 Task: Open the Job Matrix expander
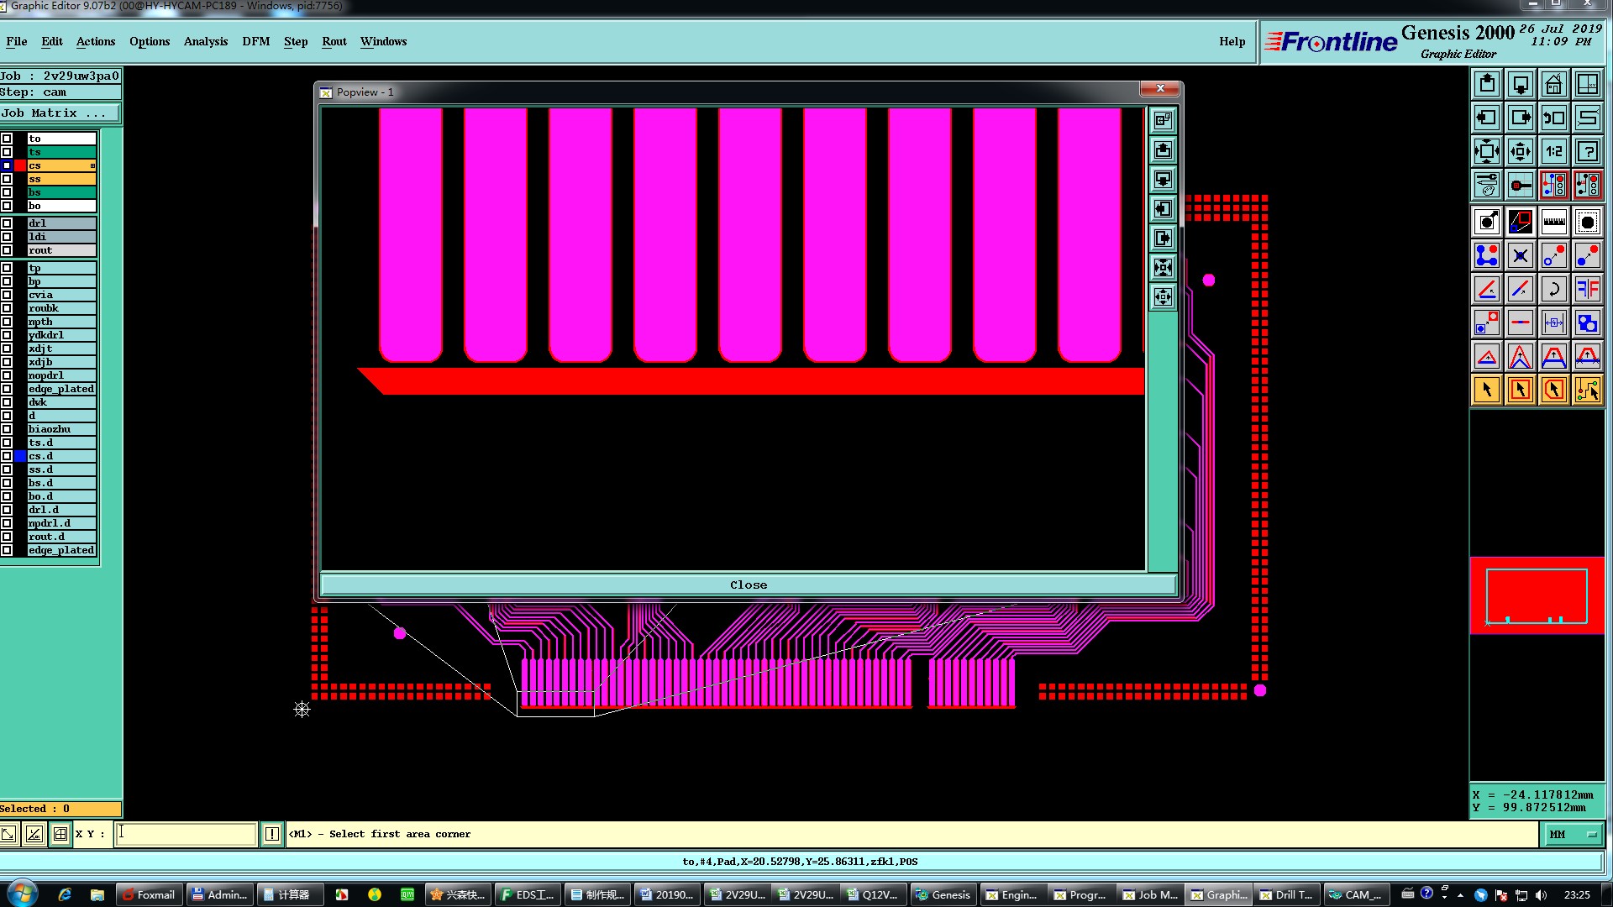click(60, 113)
